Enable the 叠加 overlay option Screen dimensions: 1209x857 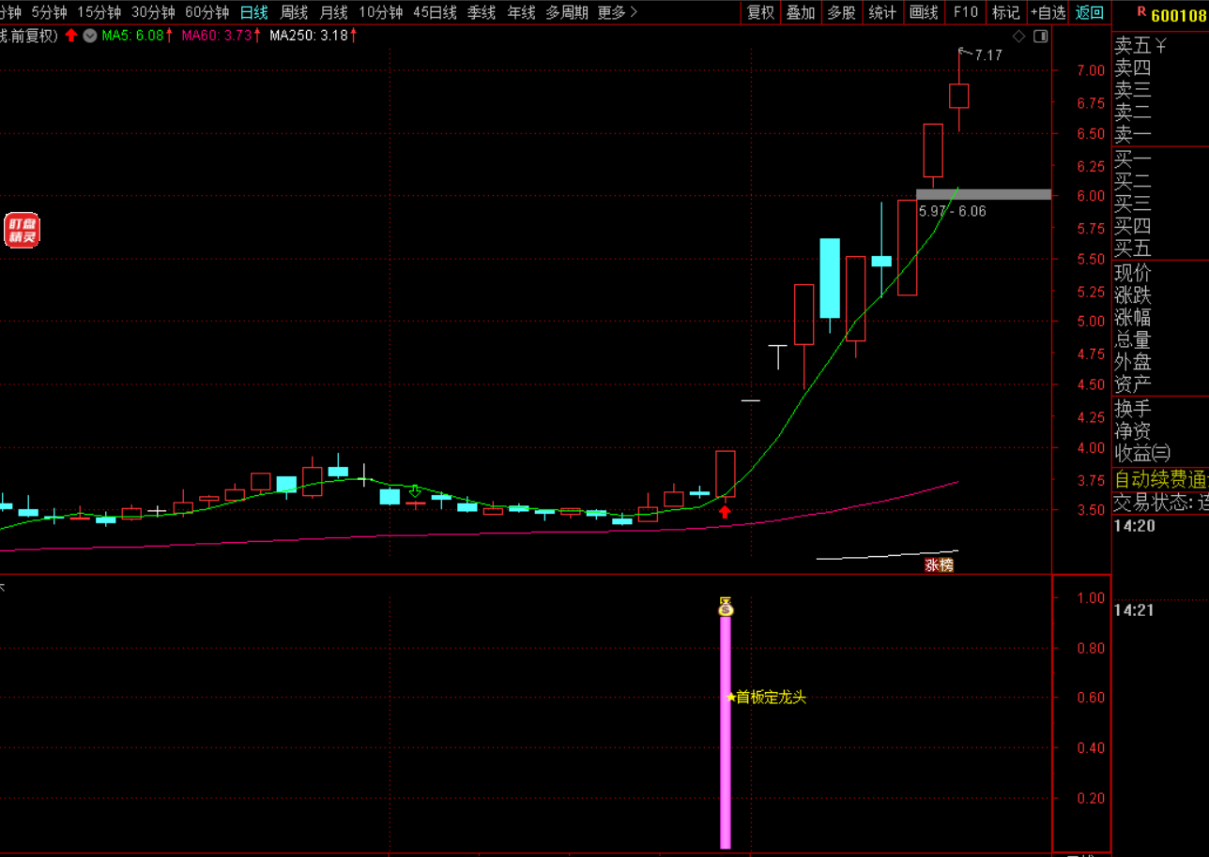point(801,12)
